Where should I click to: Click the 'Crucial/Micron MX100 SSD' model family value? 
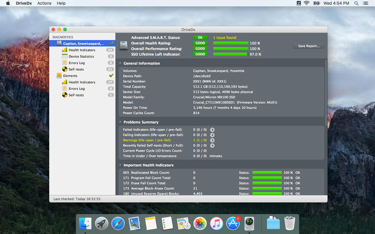(214, 97)
